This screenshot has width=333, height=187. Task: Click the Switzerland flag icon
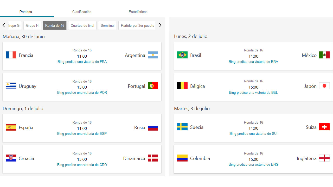coord(324,127)
